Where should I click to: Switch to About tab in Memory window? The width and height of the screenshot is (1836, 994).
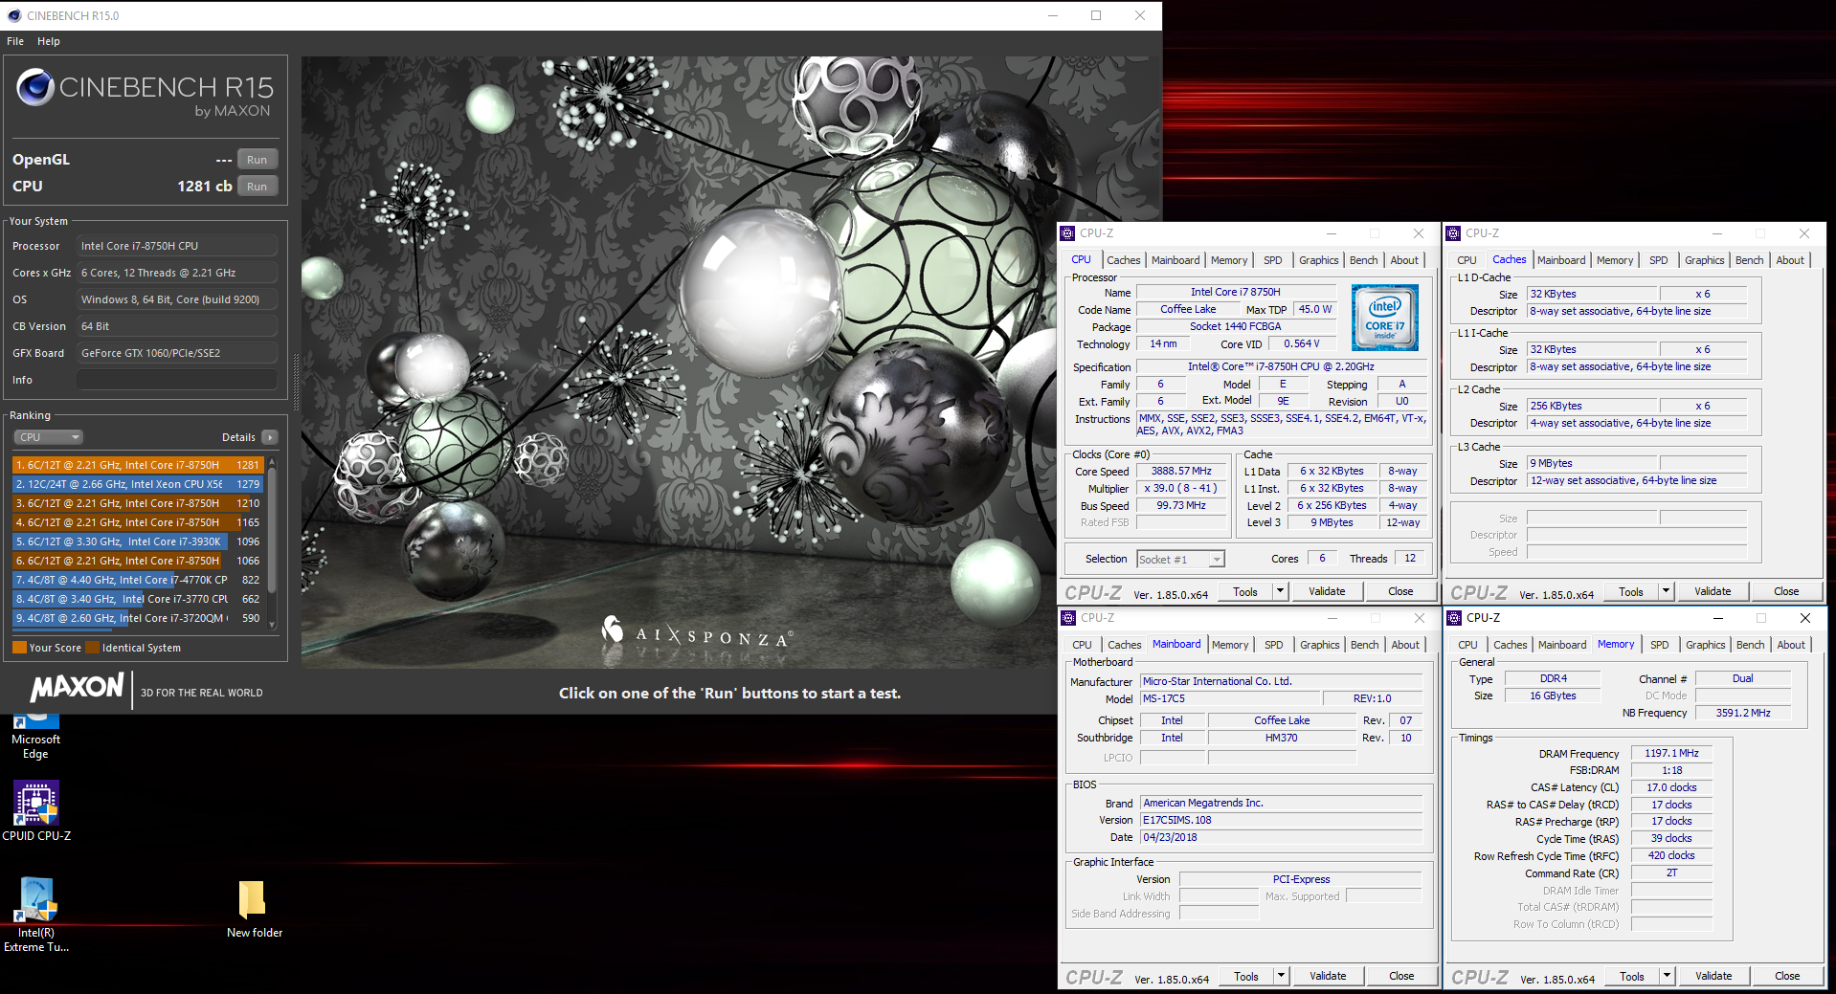1791,645
